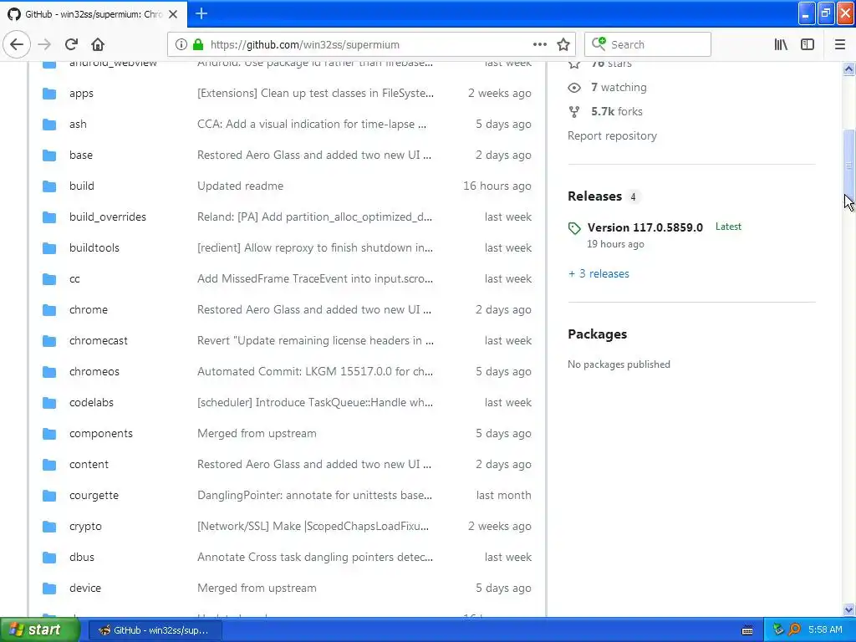The width and height of the screenshot is (856, 642).
Task: Click the taskbar clock showing 5:58 AM
Action: click(825, 630)
